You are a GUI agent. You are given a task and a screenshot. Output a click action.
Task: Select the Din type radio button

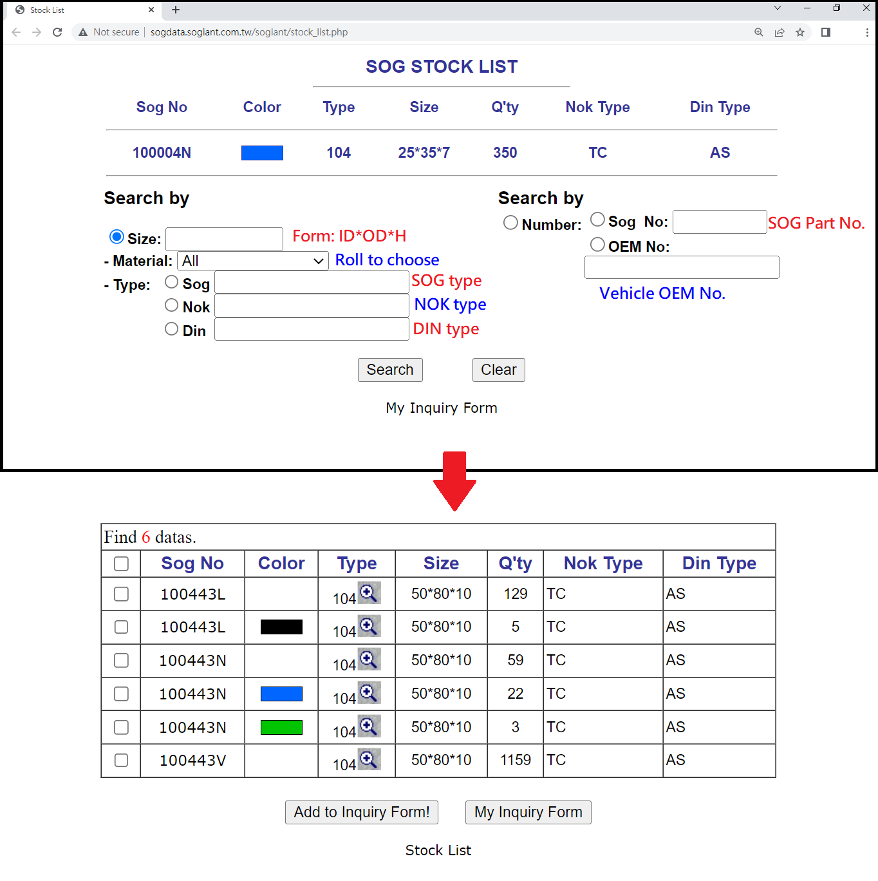pyautogui.click(x=171, y=329)
